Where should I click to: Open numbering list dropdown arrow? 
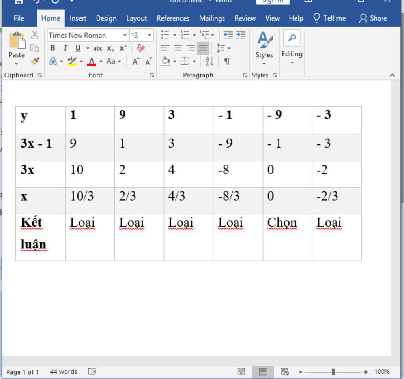(x=194, y=35)
